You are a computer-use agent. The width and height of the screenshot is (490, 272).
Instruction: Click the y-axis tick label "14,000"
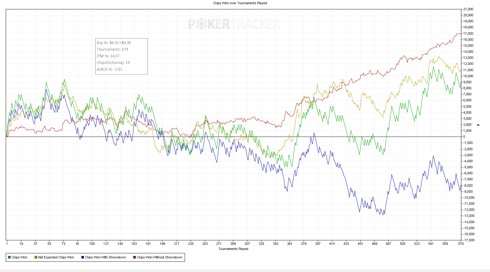(468, 52)
